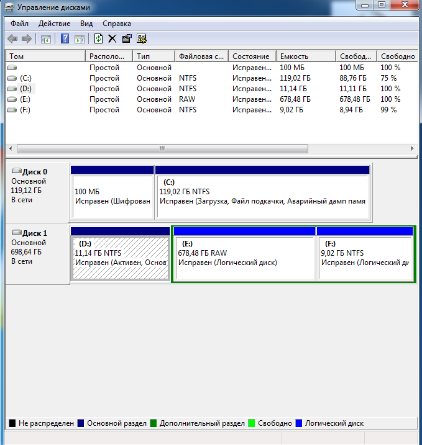This screenshot has width=422, height=445.
Task: Click the 75 % free percentage cell
Action: coord(388,78)
